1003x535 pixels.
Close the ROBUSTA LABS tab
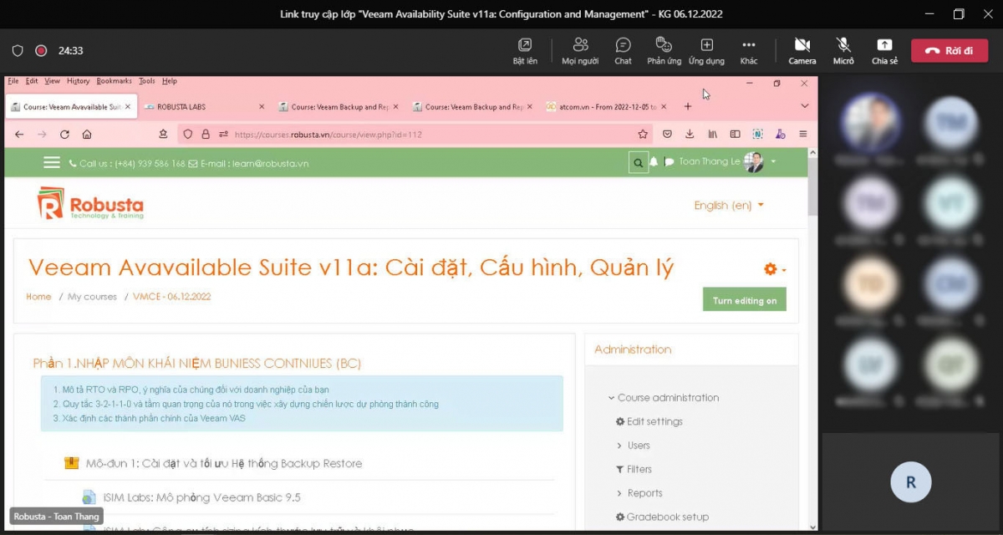click(262, 107)
